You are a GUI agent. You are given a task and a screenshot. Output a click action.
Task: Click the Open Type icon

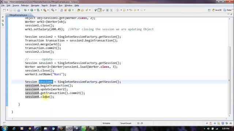pyautogui.click(x=78, y=10)
